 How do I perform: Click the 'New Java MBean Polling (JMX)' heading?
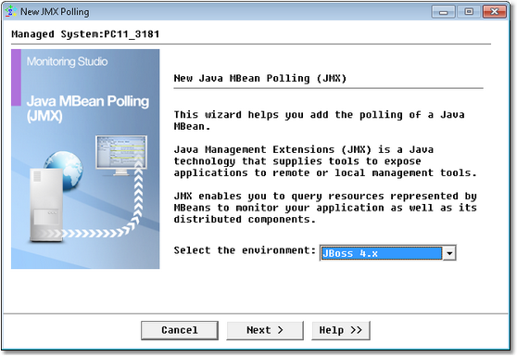[260, 79]
